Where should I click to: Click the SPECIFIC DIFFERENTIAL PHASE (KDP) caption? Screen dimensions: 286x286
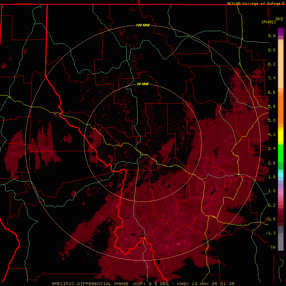[99, 284]
